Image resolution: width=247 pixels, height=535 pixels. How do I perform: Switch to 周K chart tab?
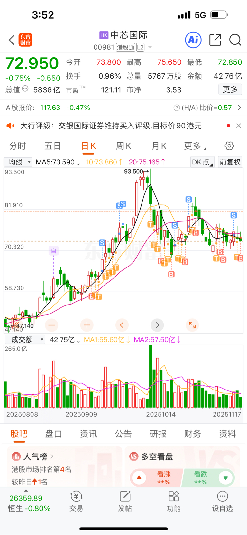[123, 146]
